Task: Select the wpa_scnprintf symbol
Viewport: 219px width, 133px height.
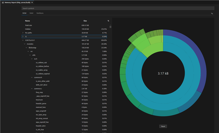Action: point(41,111)
